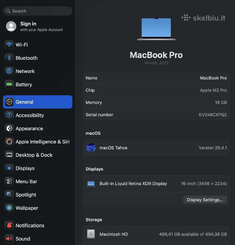Click the Macintosh HD drive icon

coord(91,234)
